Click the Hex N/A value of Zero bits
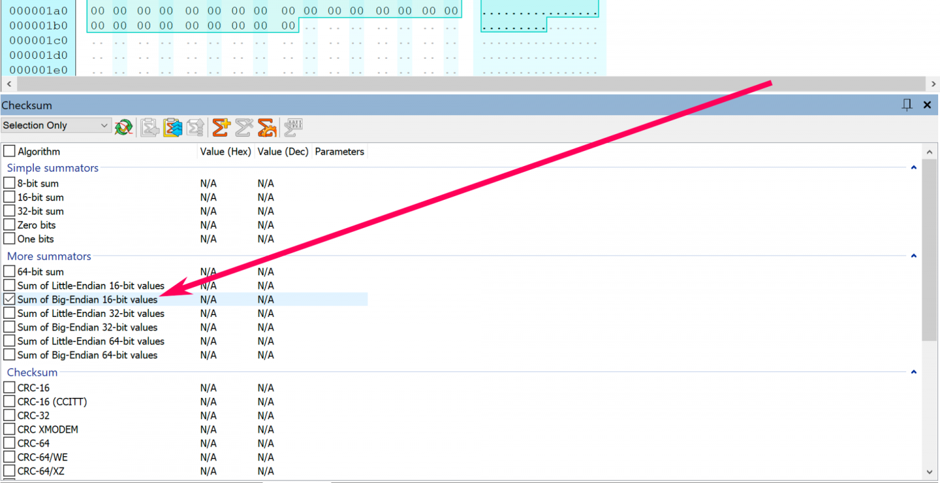This screenshot has width=940, height=483. point(209,225)
